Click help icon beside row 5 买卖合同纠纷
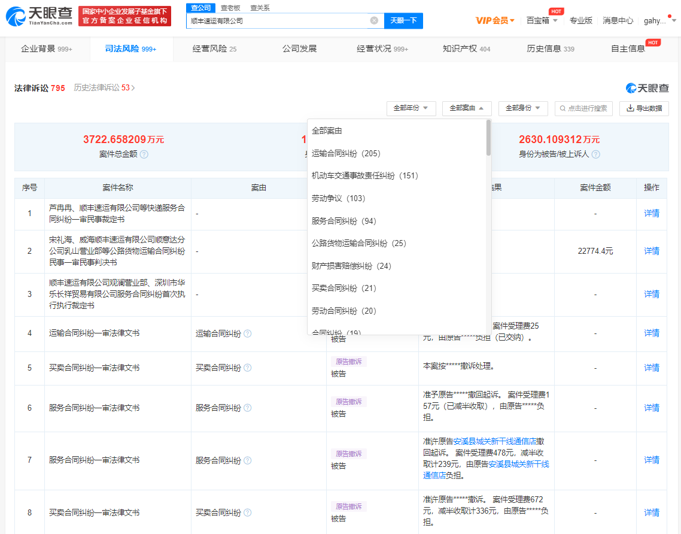Image resolution: width=681 pixels, height=534 pixels. (x=248, y=368)
